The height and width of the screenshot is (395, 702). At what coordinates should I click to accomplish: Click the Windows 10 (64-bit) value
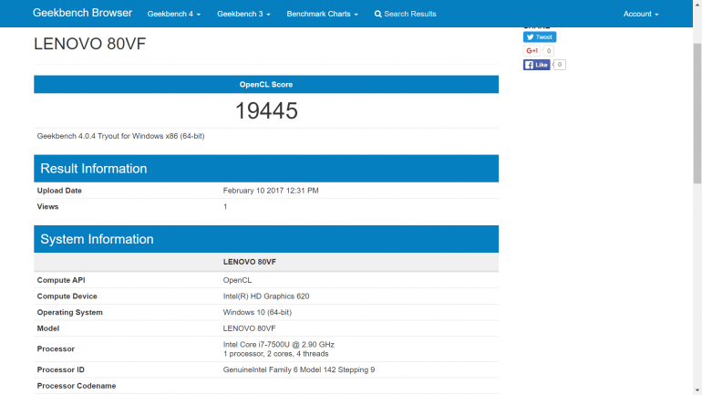click(257, 312)
